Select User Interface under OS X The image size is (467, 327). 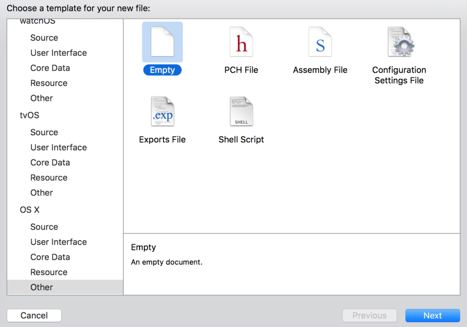[58, 242]
